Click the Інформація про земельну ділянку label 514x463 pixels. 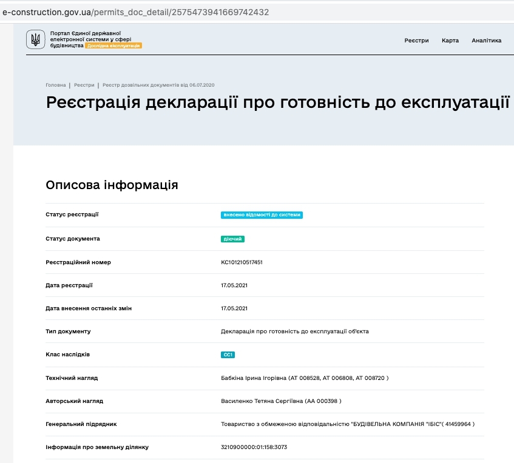[x=97, y=447]
